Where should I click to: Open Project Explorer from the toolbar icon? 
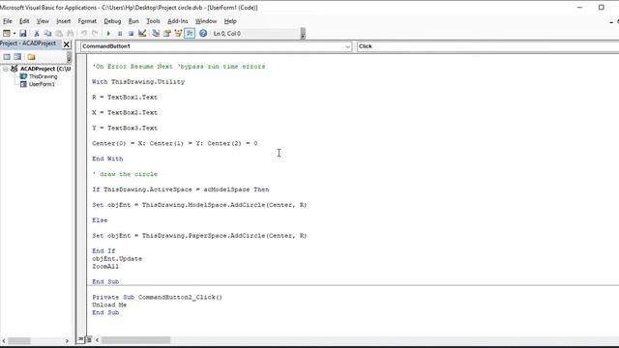tap(156, 34)
